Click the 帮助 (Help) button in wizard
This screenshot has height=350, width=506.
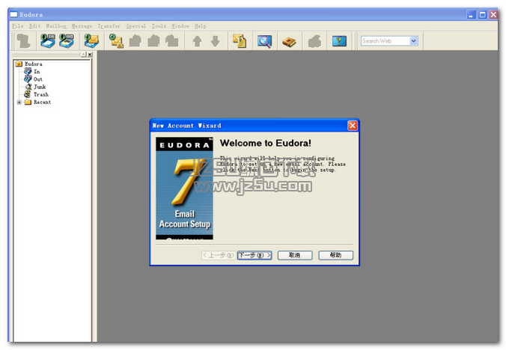click(335, 255)
